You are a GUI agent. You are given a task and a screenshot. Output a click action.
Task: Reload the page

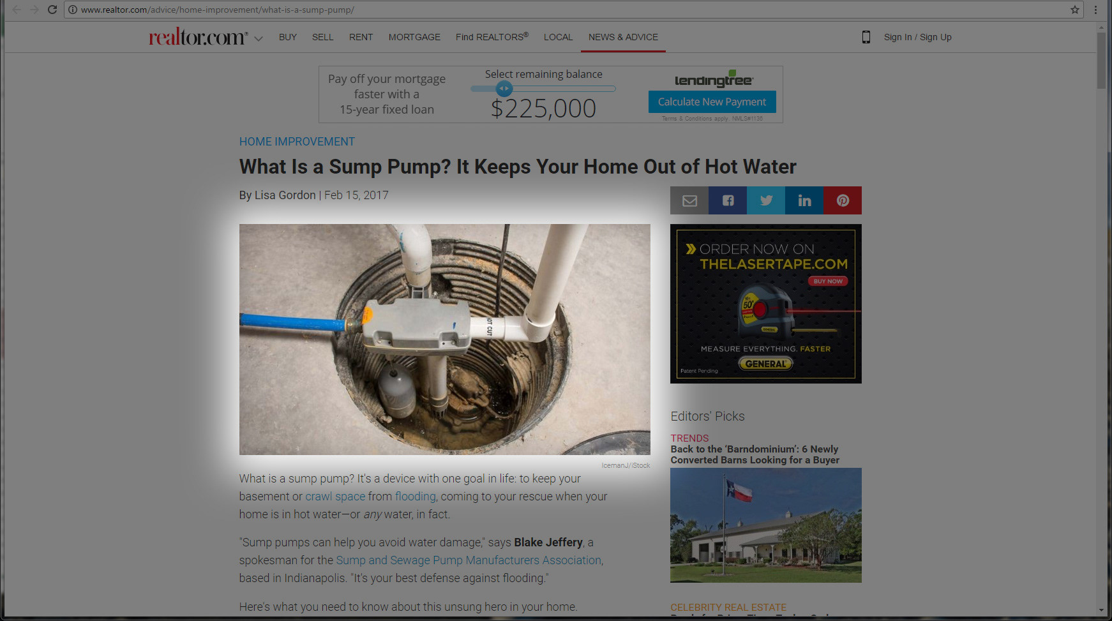pyautogui.click(x=52, y=10)
